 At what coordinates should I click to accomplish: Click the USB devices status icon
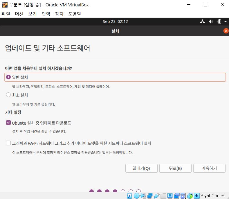[156, 196]
